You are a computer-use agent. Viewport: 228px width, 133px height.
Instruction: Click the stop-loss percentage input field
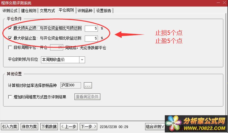pos(91,28)
